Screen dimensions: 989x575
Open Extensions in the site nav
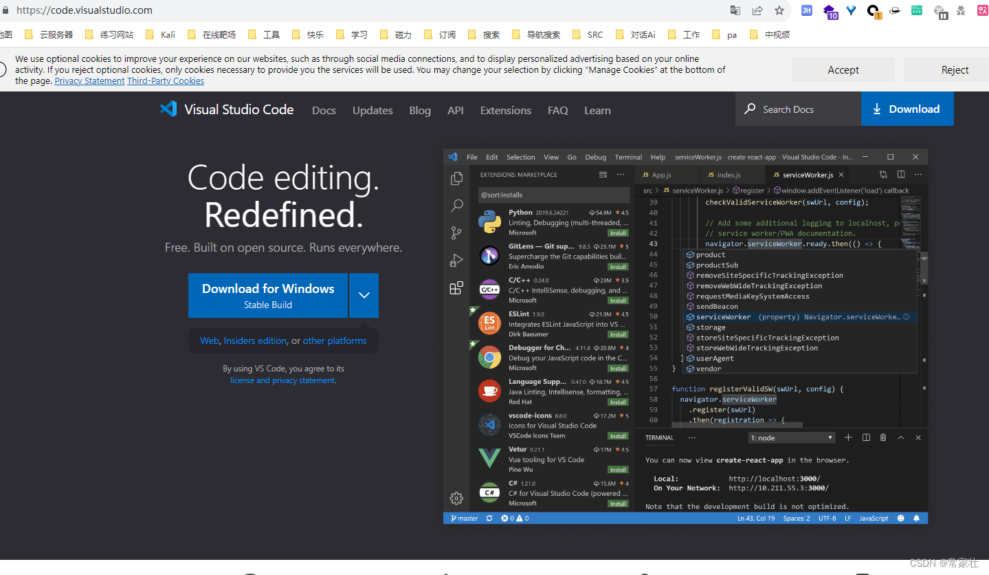click(x=506, y=110)
